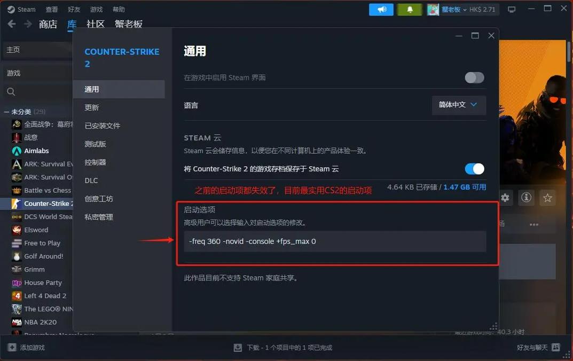Open the notifications bell
Viewport: 573px width, 361px height.
[410, 9]
